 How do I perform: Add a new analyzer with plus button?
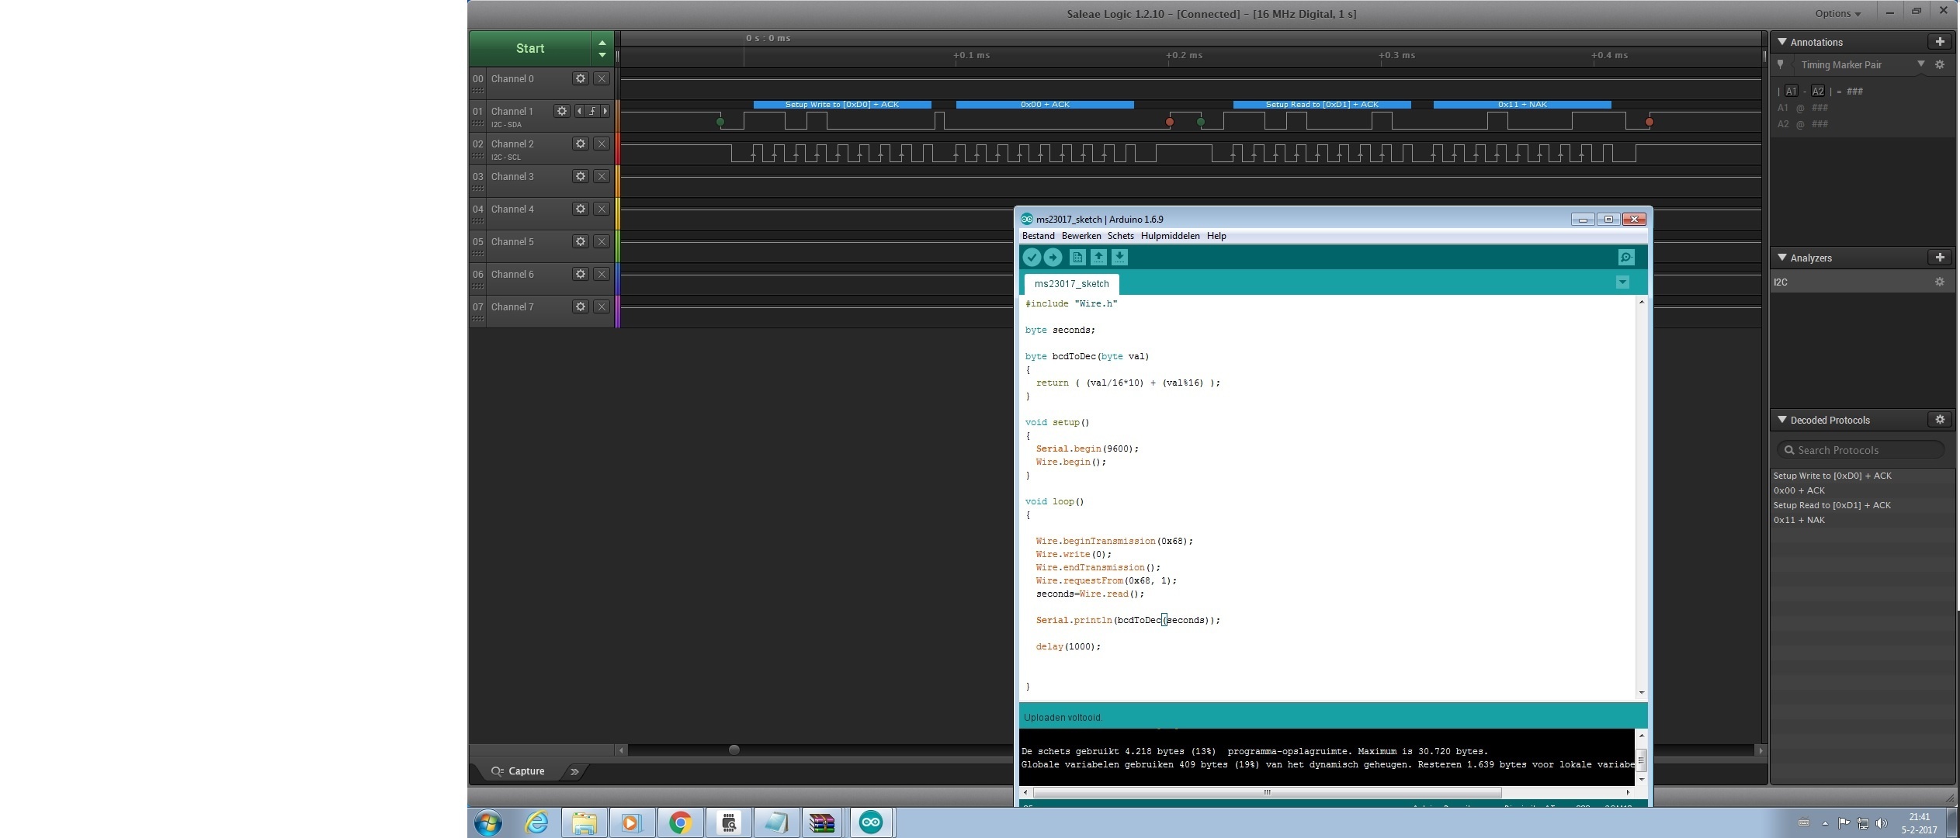[1939, 258]
